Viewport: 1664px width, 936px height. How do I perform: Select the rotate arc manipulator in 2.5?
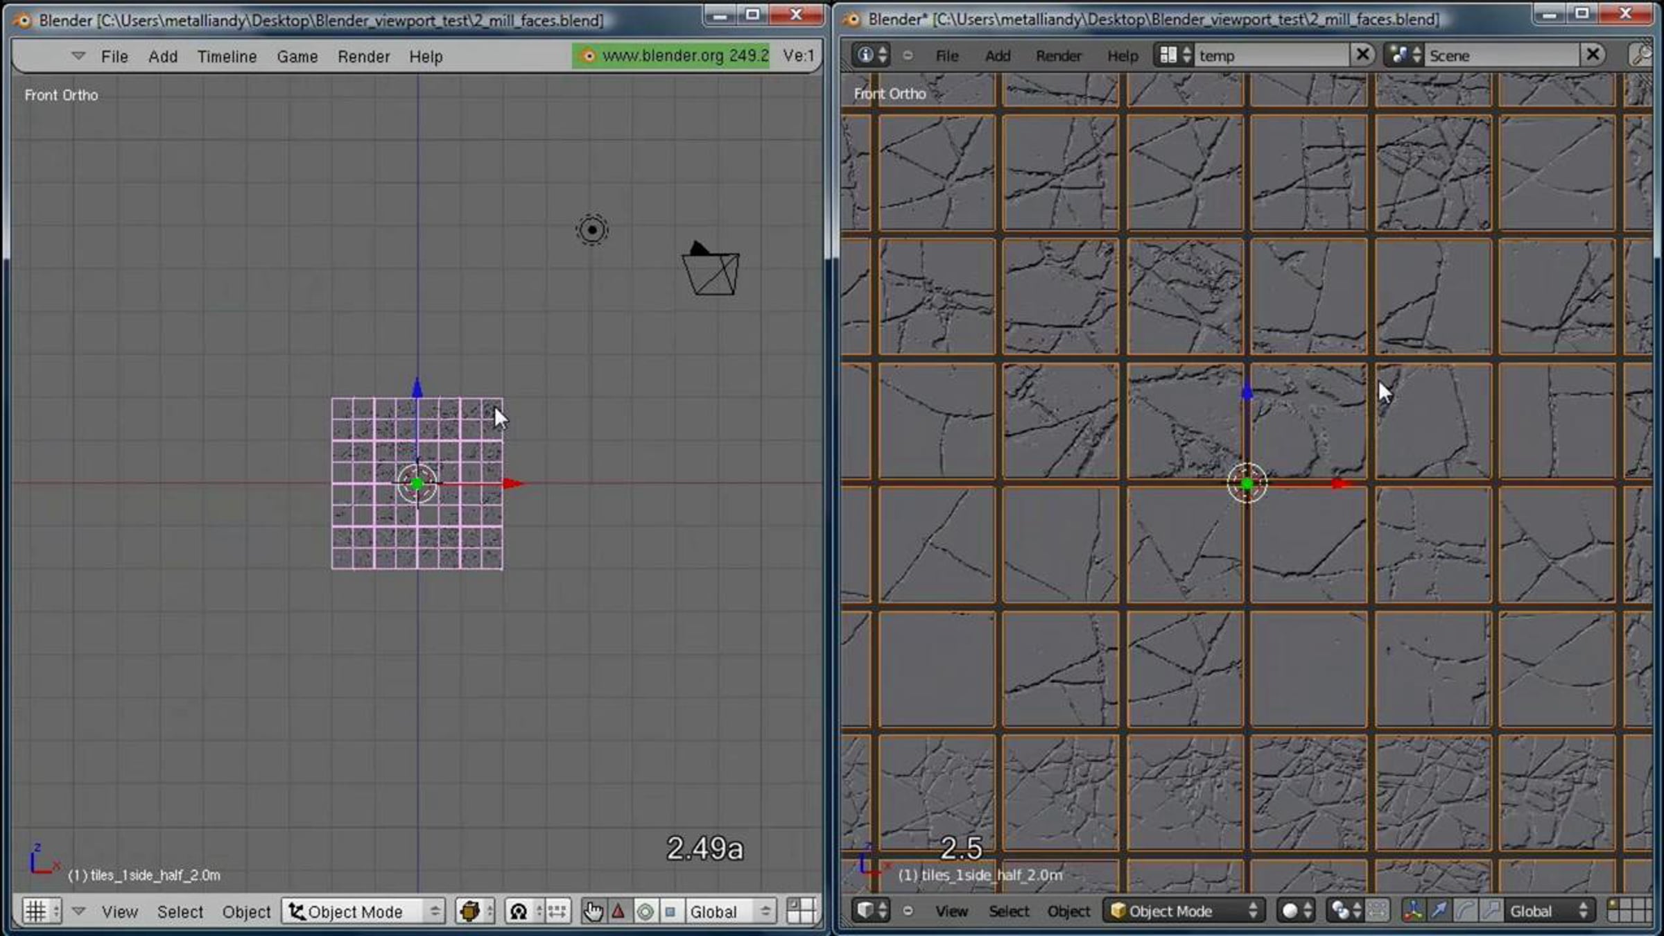1465,910
